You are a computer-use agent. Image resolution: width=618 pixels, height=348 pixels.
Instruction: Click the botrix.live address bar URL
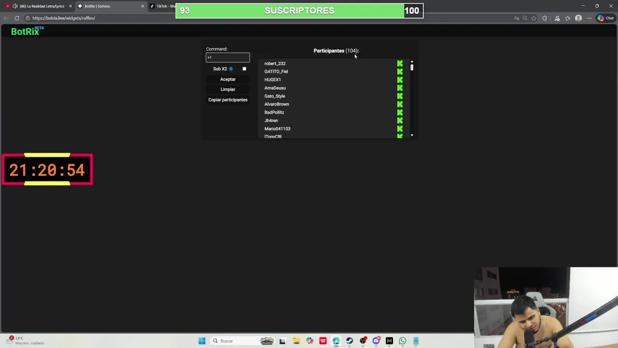click(x=64, y=18)
